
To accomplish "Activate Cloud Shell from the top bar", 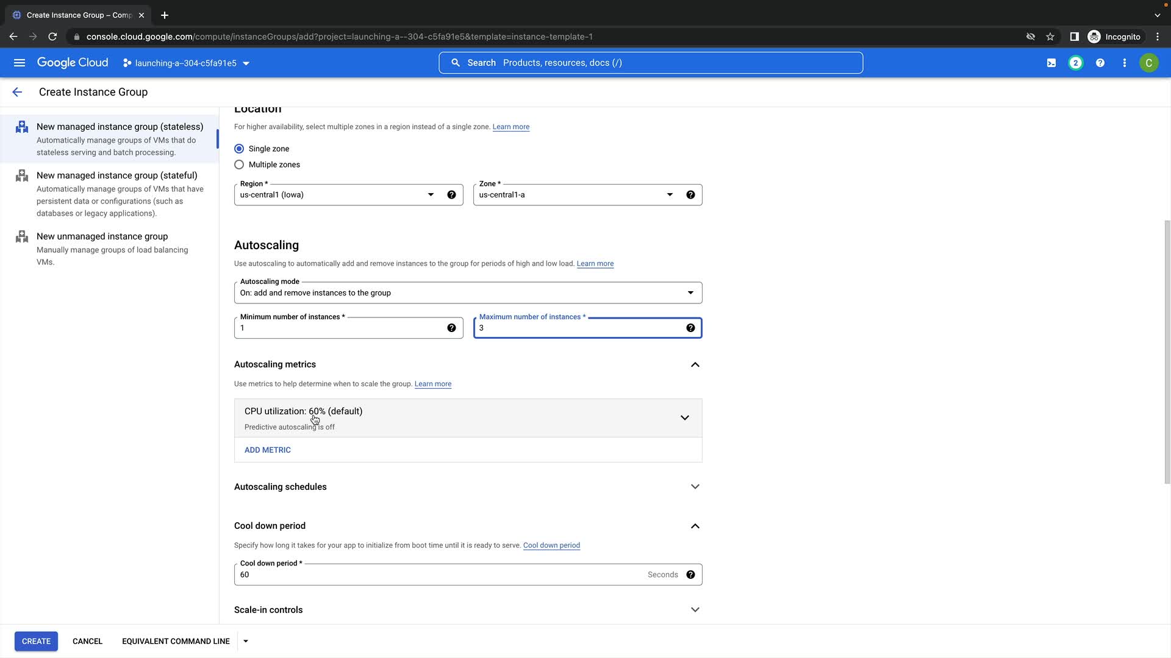I will (1051, 63).
